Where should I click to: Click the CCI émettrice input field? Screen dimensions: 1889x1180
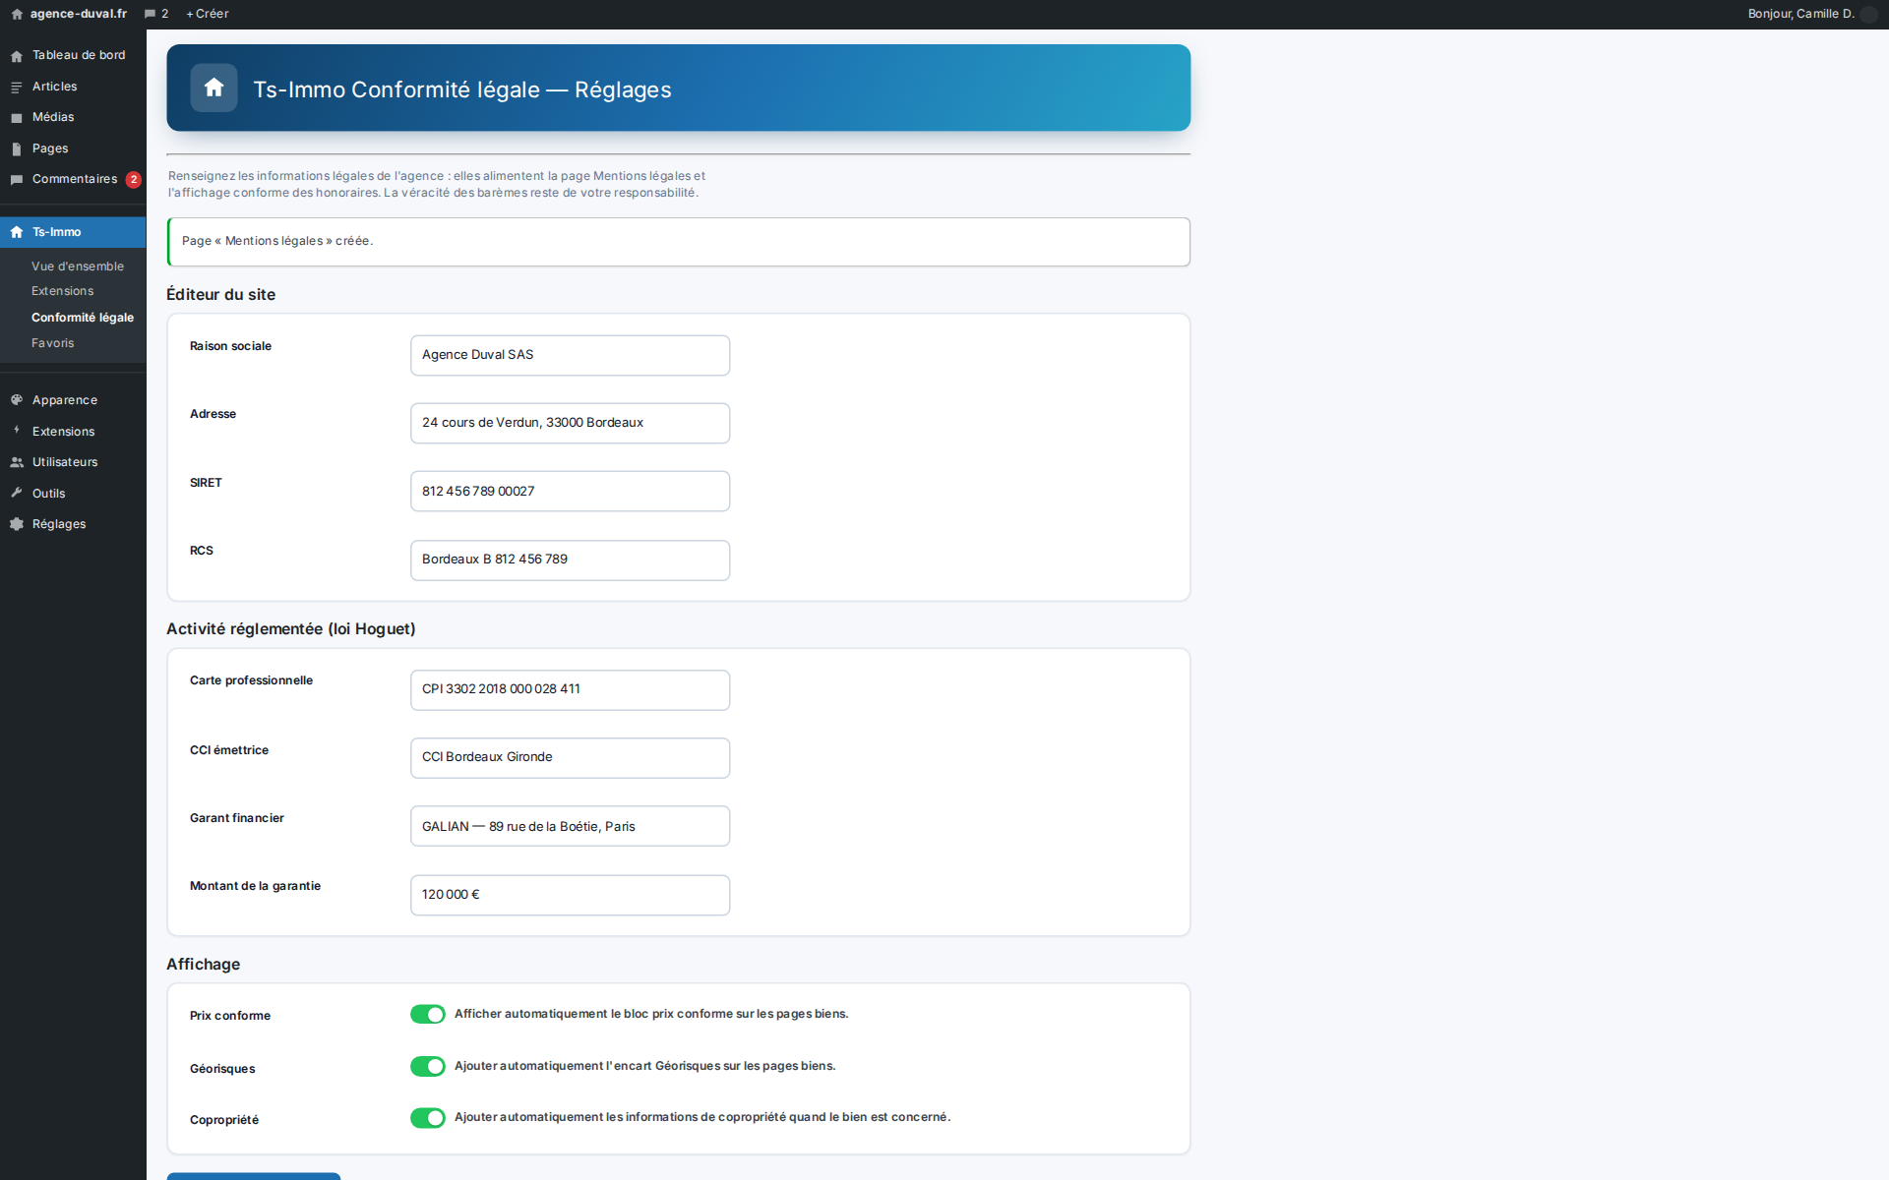(570, 757)
